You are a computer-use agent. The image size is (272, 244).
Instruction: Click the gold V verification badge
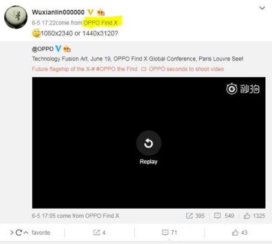click(90, 13)
